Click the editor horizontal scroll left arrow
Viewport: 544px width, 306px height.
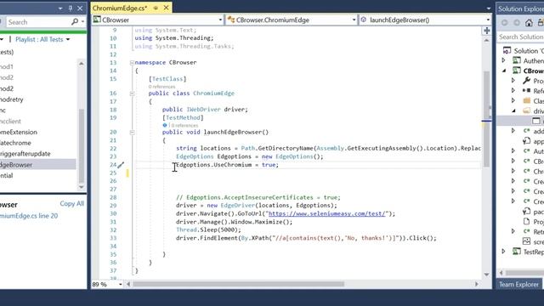coord(128,284)
